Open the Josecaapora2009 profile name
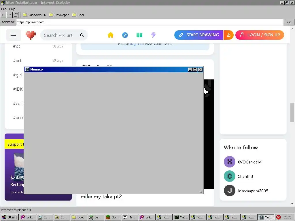The width and height of the screenshot is (295, 221). click(253, 191)
